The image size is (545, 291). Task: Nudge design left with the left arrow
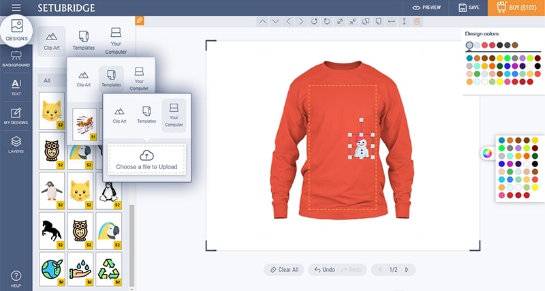point(288,22)
